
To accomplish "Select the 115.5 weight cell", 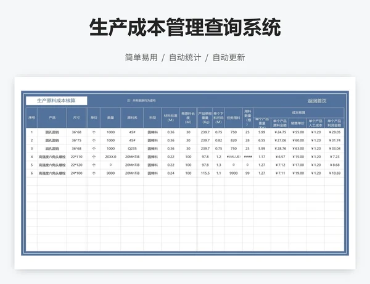I will [205, 173].
